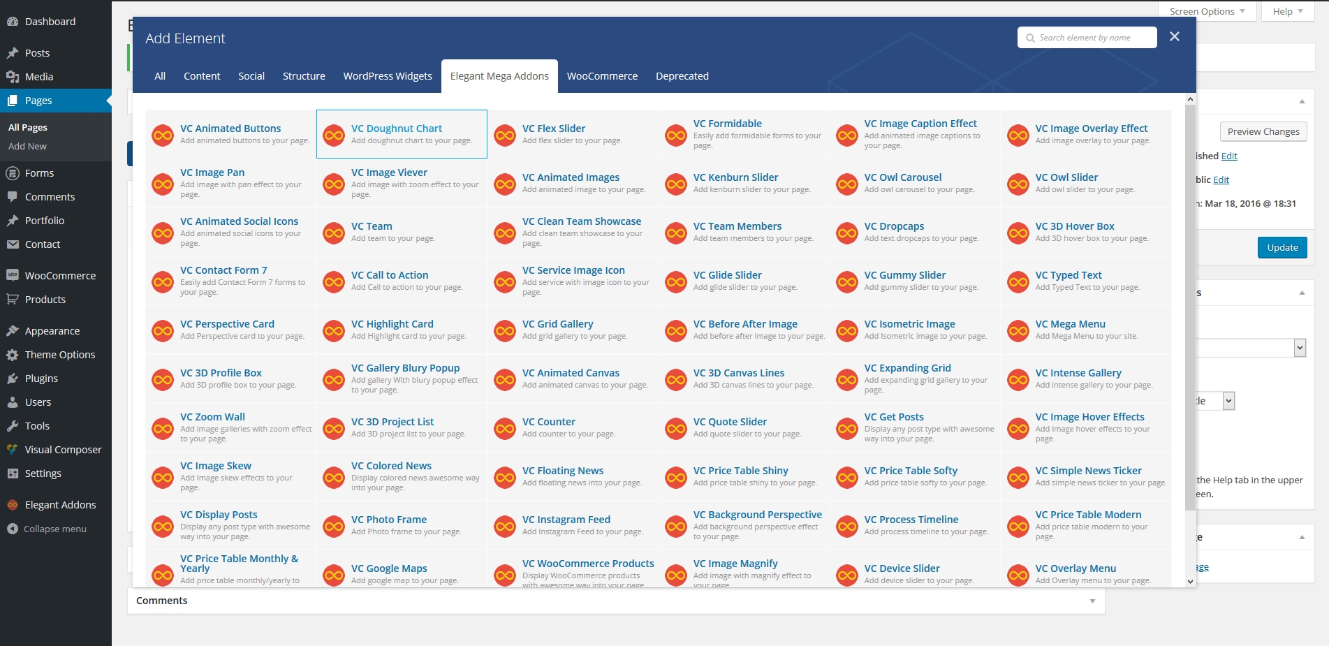The height and width of the screenshot is (646, 1329).
Task: Click the dialog scrollbar down arrow
Action: pyautogui.click(x=1190, y=581)
